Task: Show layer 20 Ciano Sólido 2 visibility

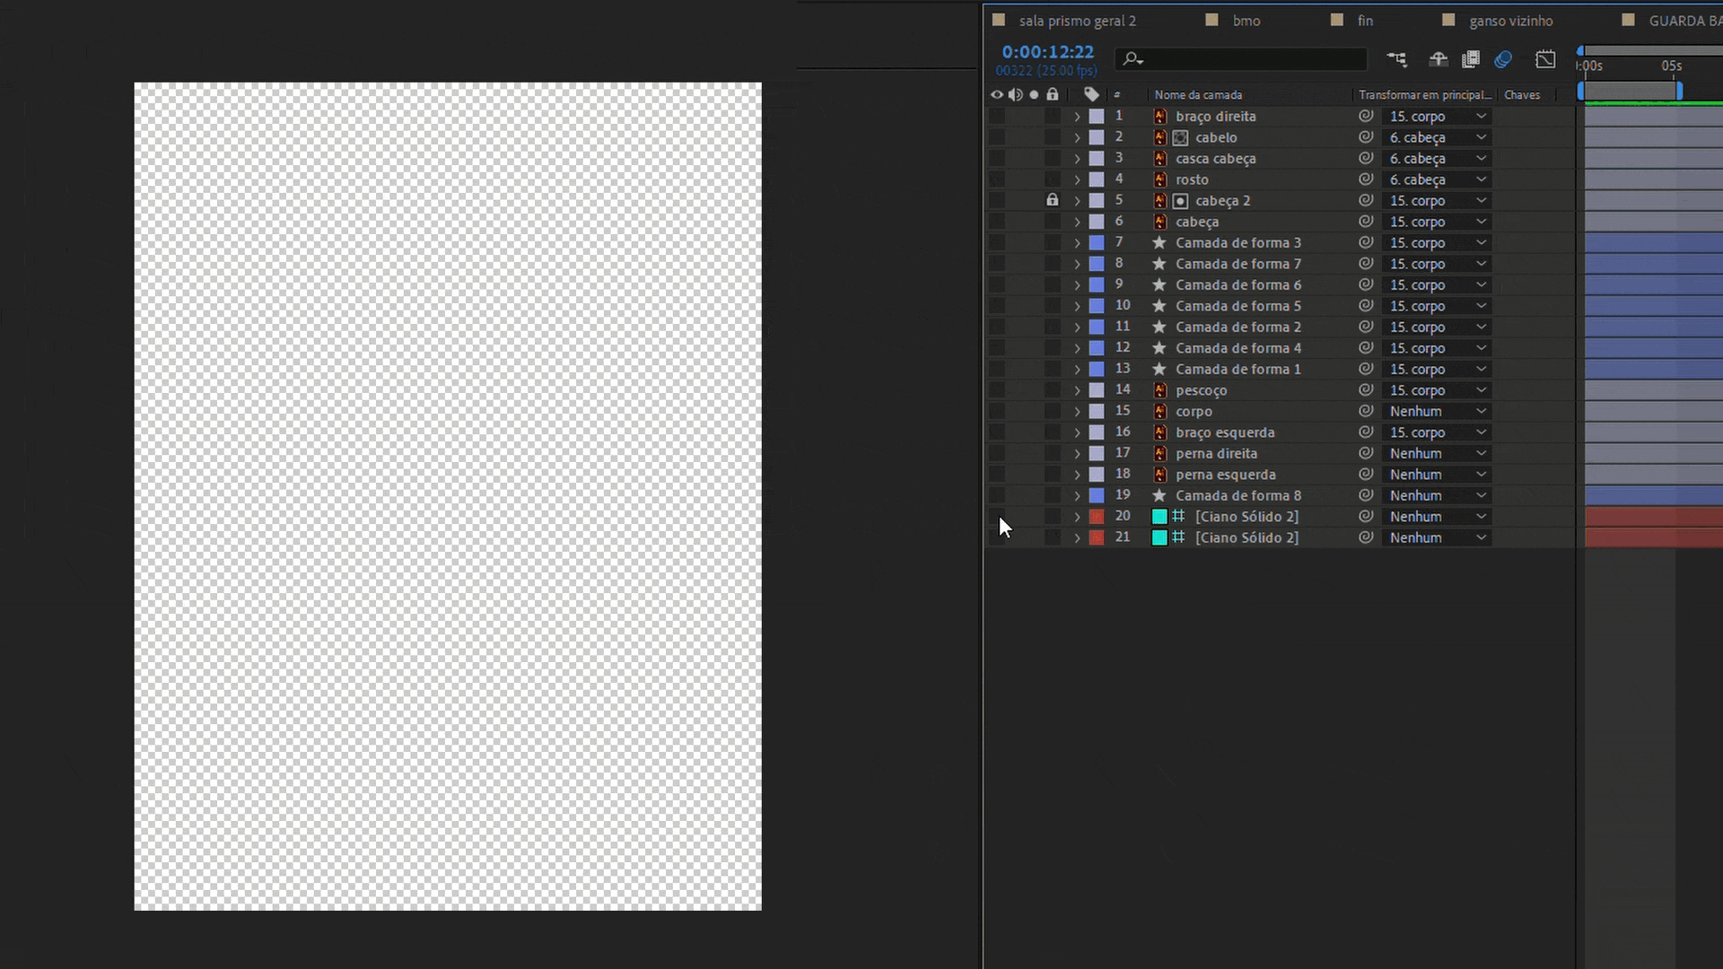Action: (x=997, y=517)
